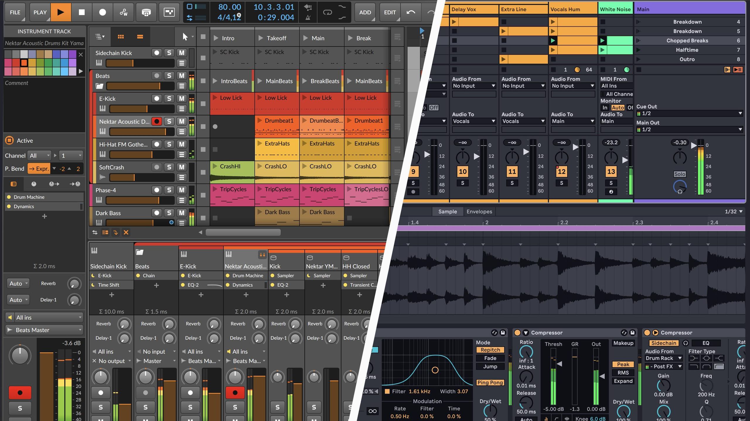
Task: Click the keyboard icon on the E-Kick track
Action: click(x=102, y=108)
